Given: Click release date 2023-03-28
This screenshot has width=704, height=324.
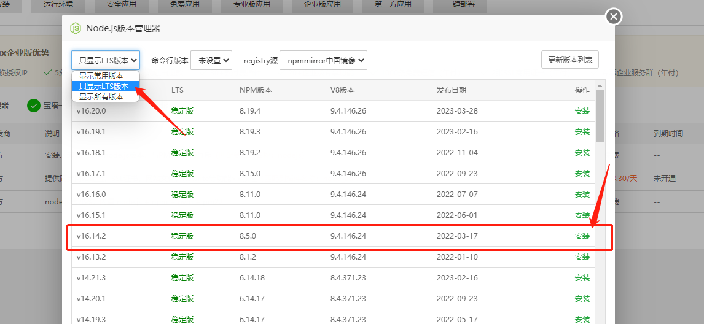Looking at the screenshot, I should 457,111.
